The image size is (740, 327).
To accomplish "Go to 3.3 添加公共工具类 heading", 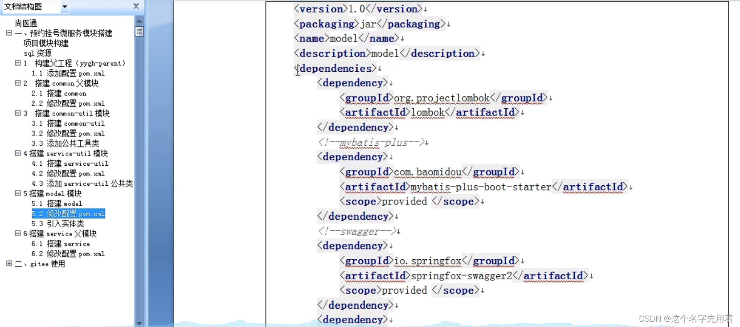I will [65, 143].
